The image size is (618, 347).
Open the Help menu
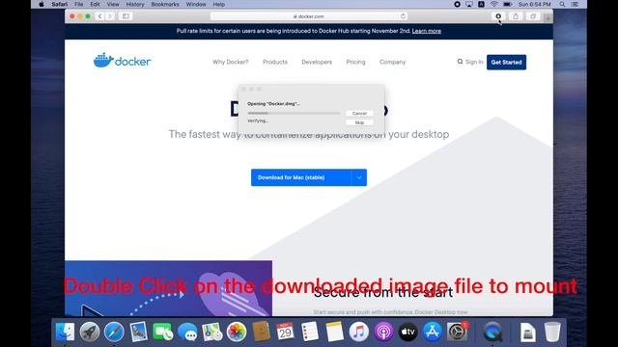[219, 4]
